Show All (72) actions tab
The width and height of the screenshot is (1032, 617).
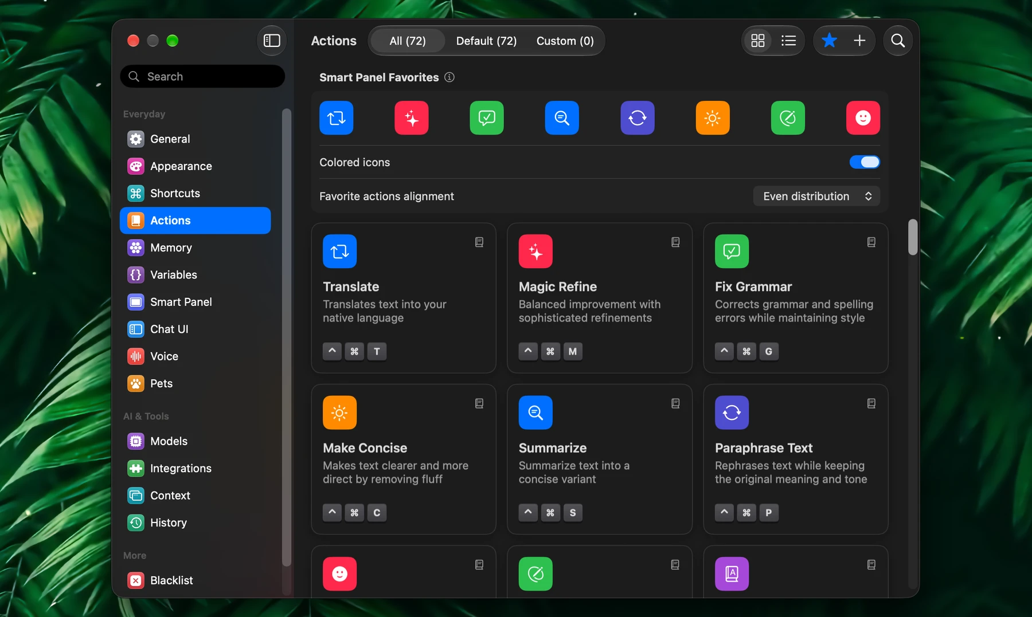tap(408, 41)
